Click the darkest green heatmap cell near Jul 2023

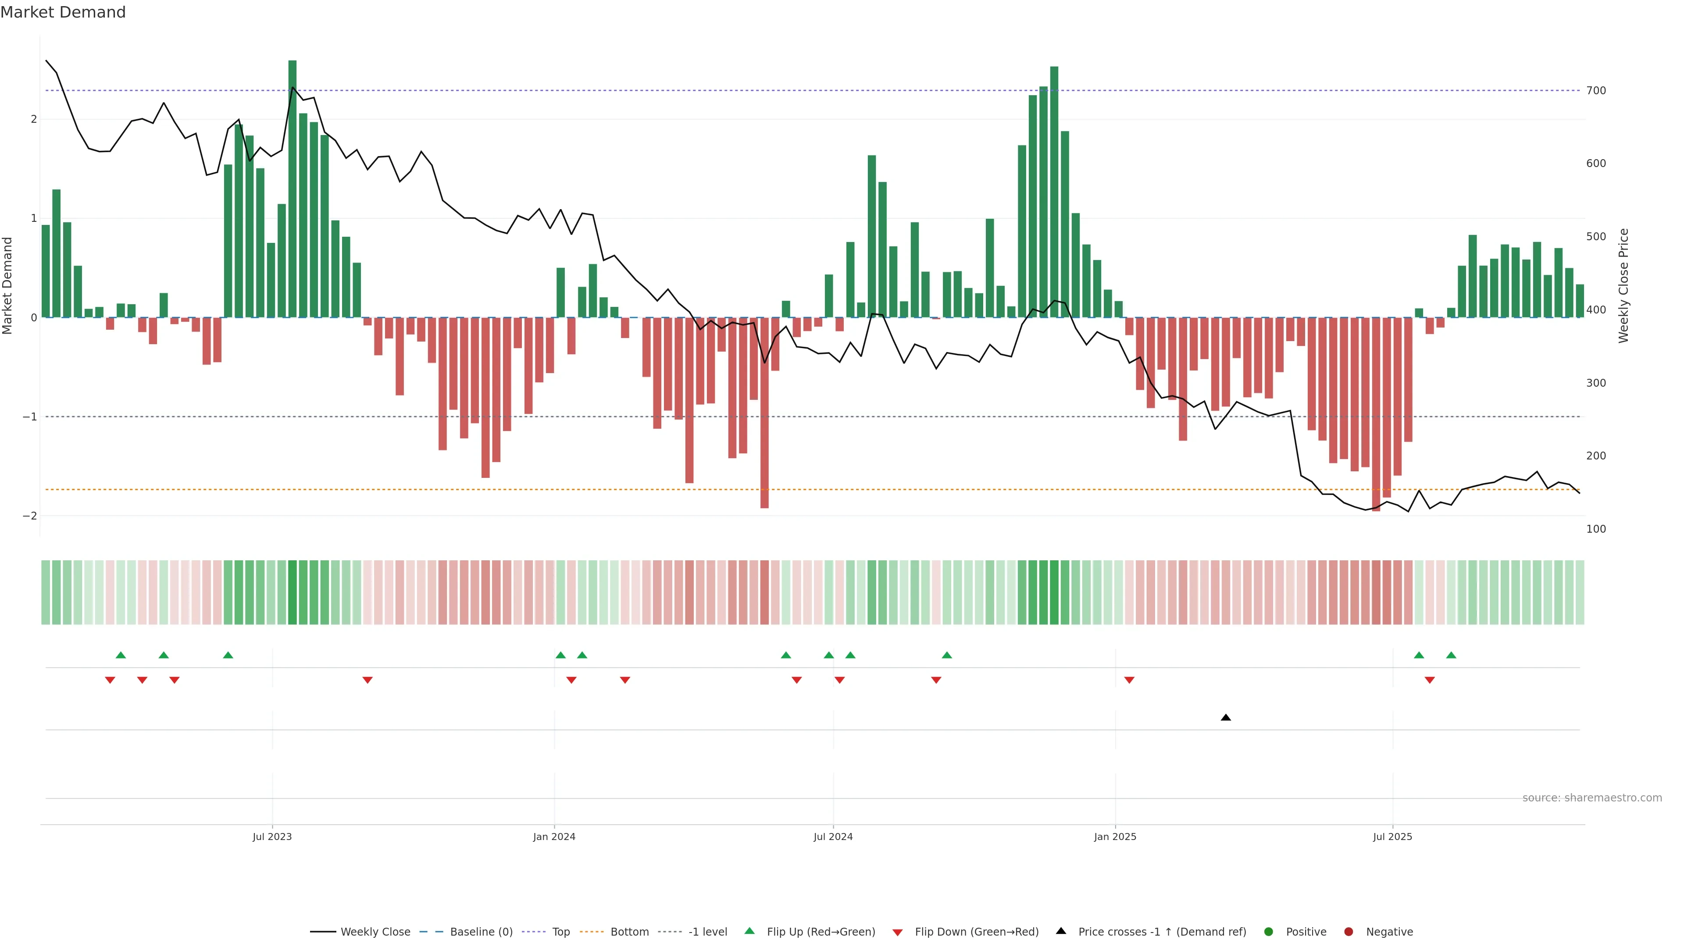(292, 592)
